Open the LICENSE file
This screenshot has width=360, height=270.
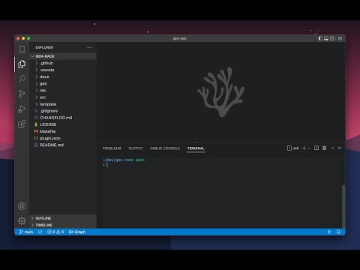(63, 124)
